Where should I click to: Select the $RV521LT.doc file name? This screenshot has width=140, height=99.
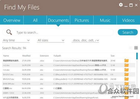pos(8,79)
